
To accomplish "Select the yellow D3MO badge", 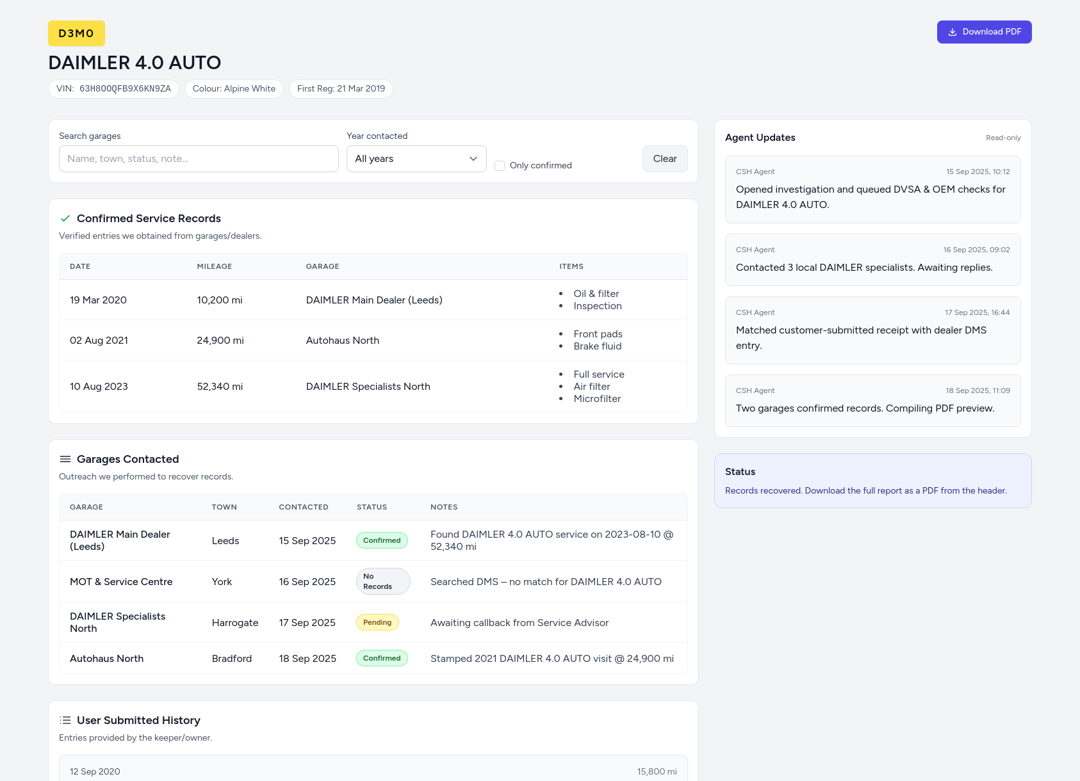I will (x=76, y=33).
